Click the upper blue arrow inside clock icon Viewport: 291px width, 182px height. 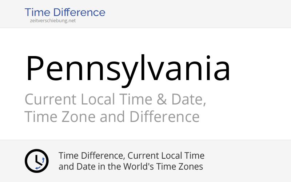[43, 160]
